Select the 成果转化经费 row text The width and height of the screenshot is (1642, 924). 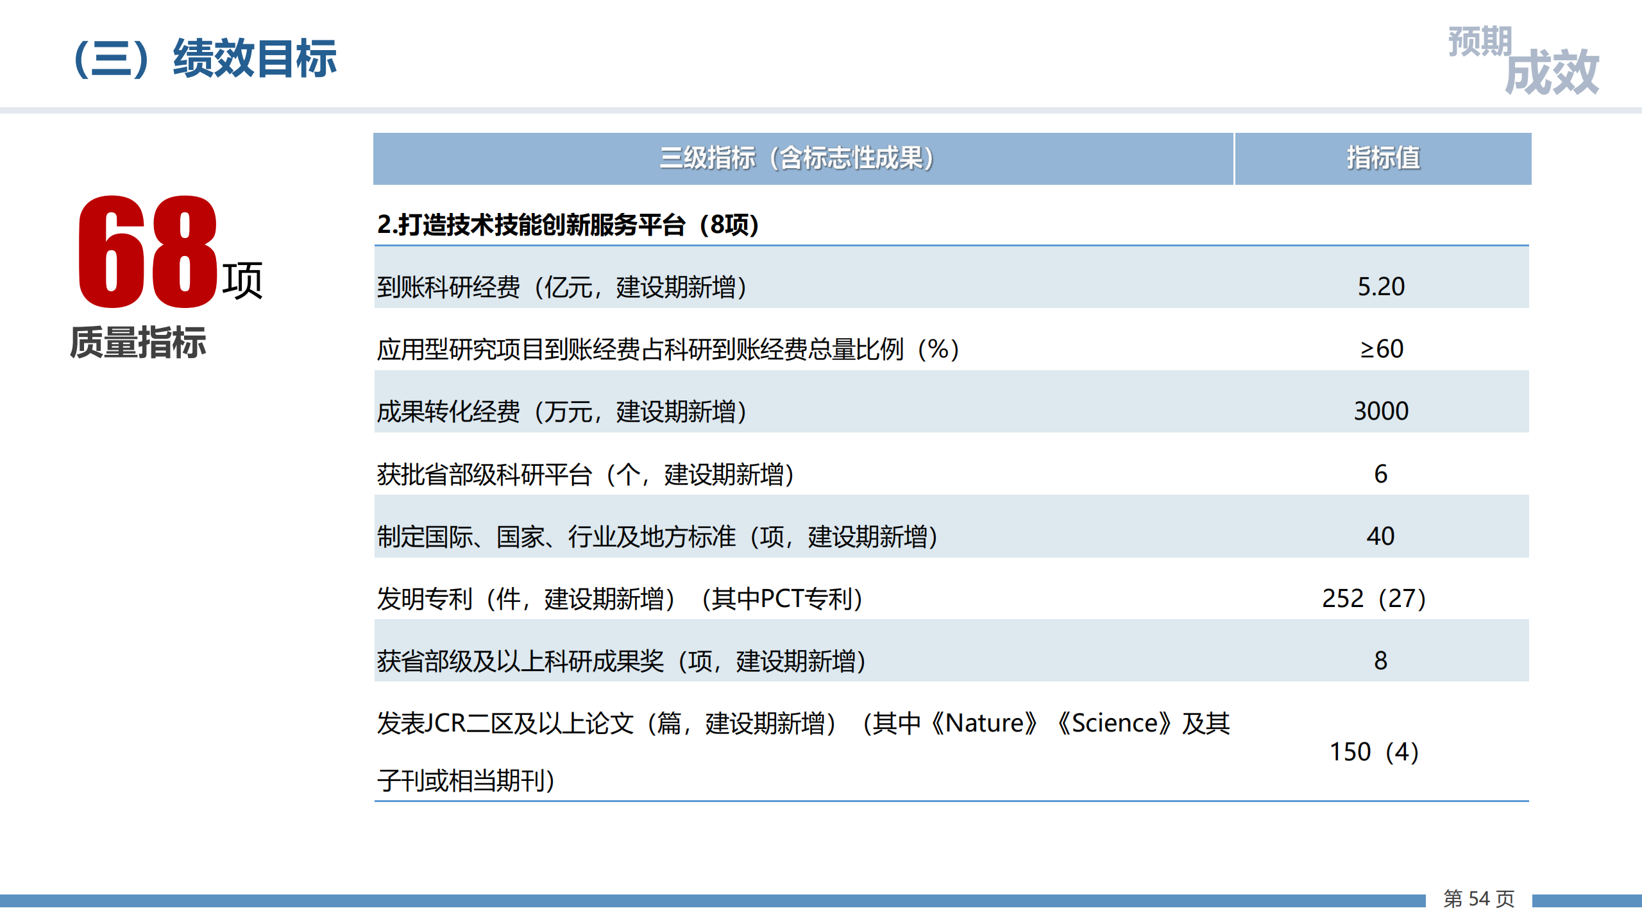click(x=562, y=411)
